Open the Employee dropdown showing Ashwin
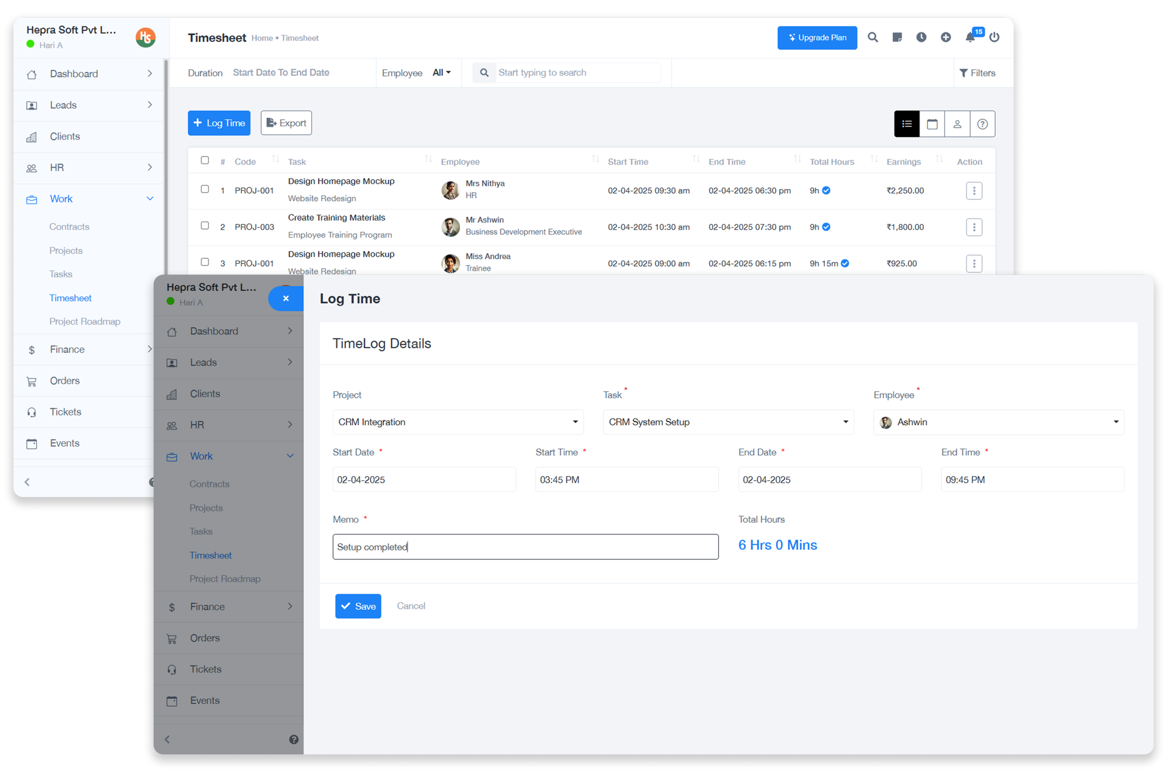Screen dimensions: 1167x771 999,422
